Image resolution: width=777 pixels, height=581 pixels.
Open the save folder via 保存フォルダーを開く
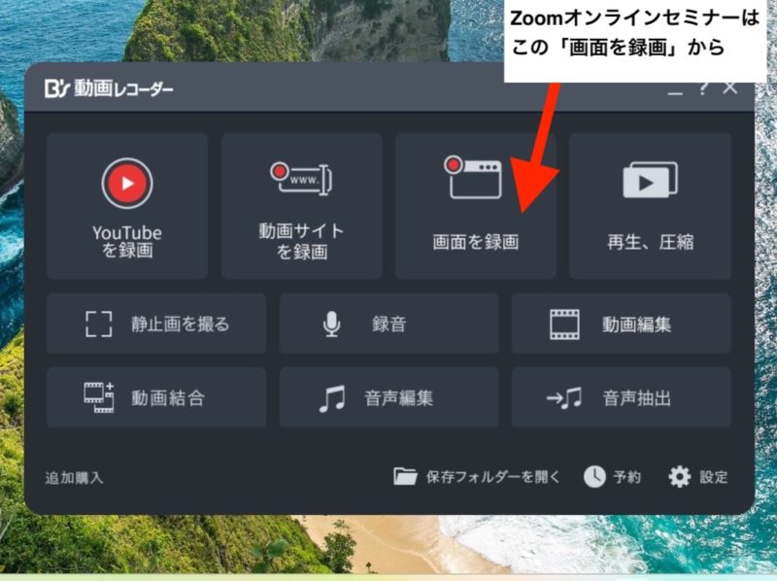tap(478, 477)
